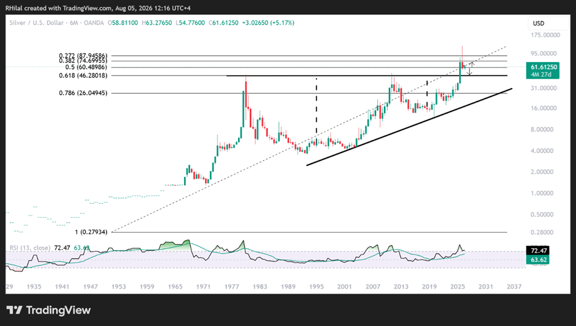The height and width of the screenshot is (326, 576).
Task: Click the 1977 time axis label
Action: point(231,287)
